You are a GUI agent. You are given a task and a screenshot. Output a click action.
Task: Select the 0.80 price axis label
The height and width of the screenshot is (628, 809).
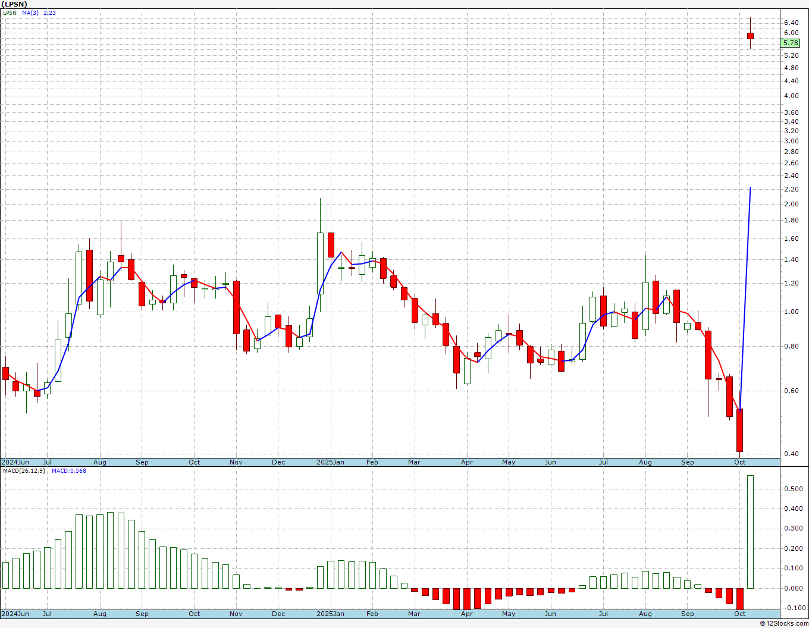791,346
